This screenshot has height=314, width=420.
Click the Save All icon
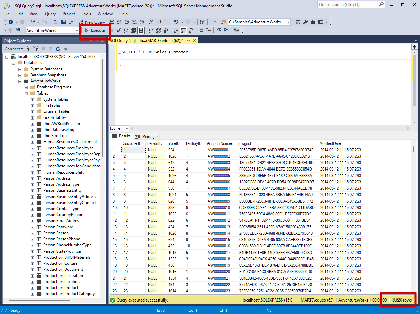point(71,22)
